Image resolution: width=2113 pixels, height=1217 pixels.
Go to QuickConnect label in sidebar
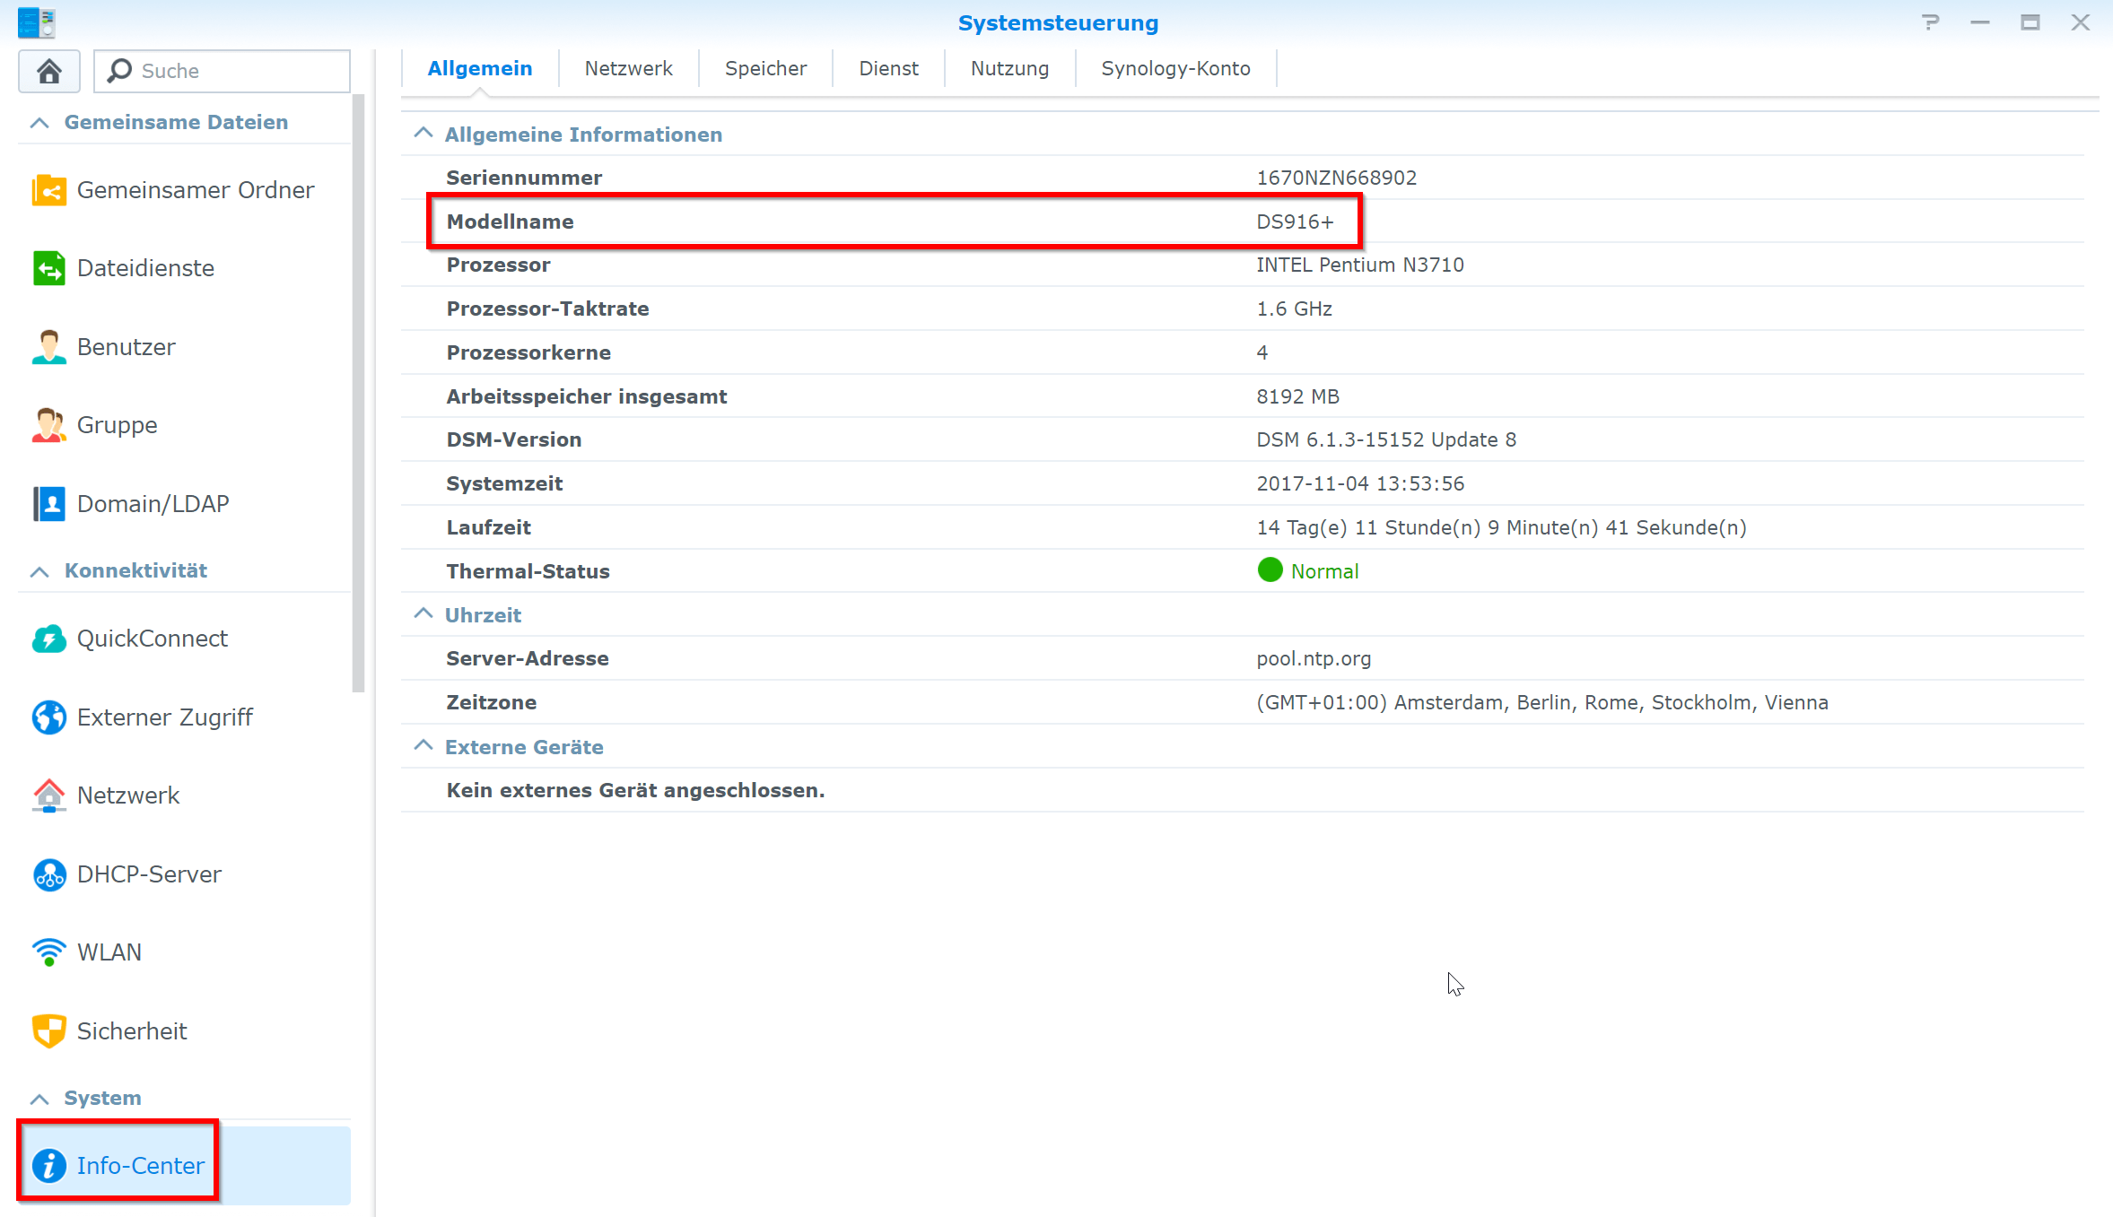(x=153, y=639)
